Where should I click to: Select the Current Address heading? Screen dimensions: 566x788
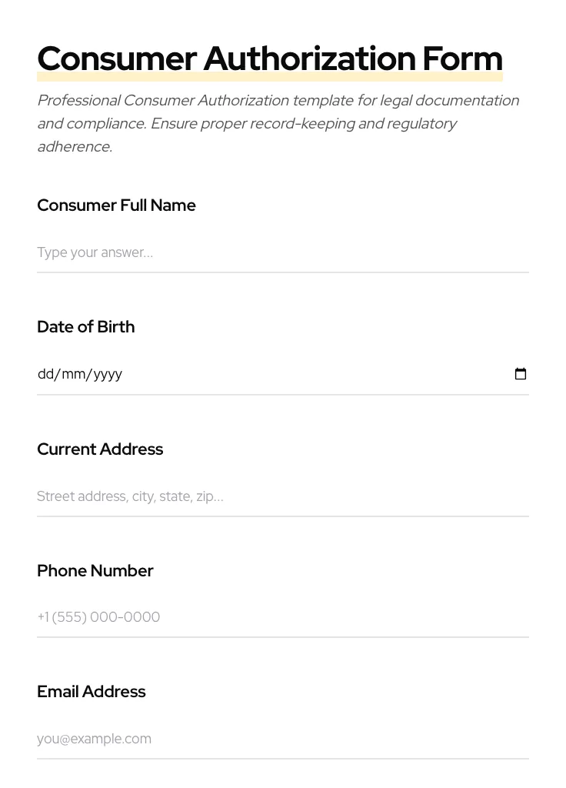click(100, 449)
